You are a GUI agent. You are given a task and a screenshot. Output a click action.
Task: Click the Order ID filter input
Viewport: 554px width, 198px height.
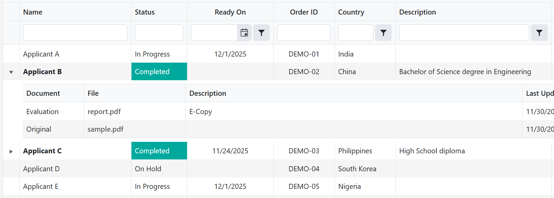click(x=304, y=33)
